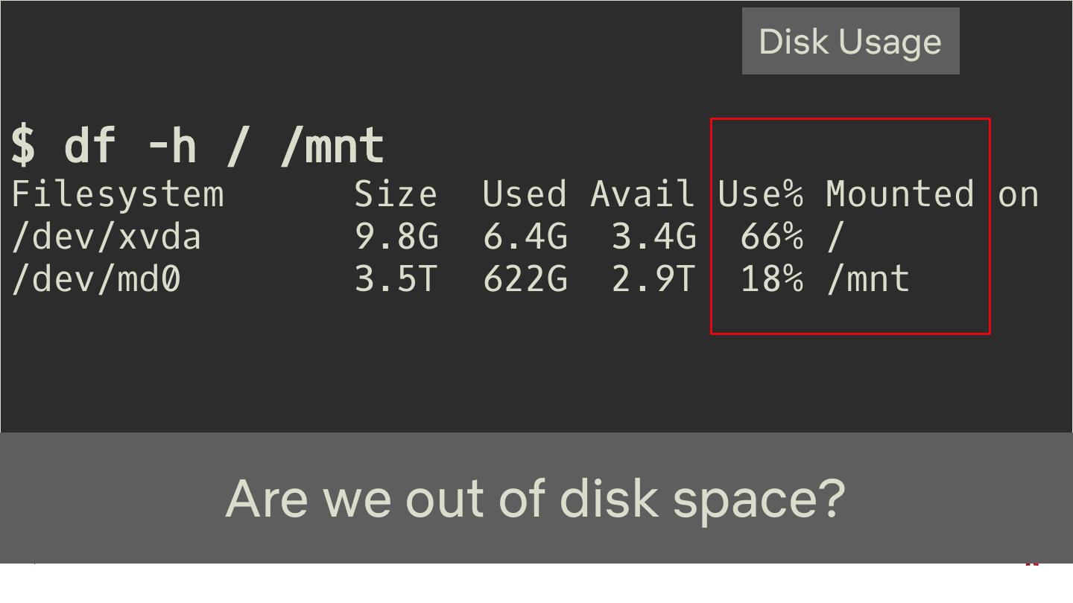Click the /mnt mount point text

click(x=868, y=280)
